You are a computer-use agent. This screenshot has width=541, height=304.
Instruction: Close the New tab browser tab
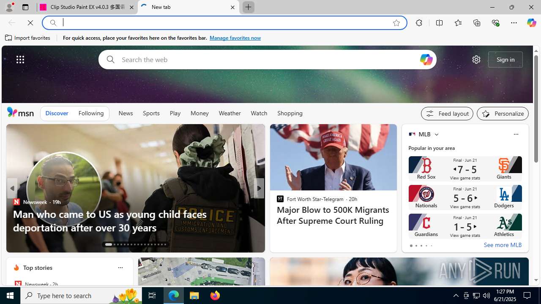pos(232,7)
